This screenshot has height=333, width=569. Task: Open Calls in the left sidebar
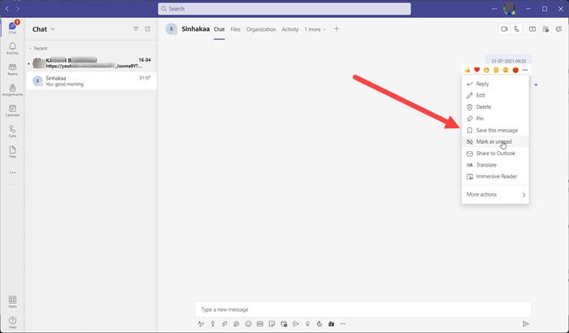tap(12, 132)
